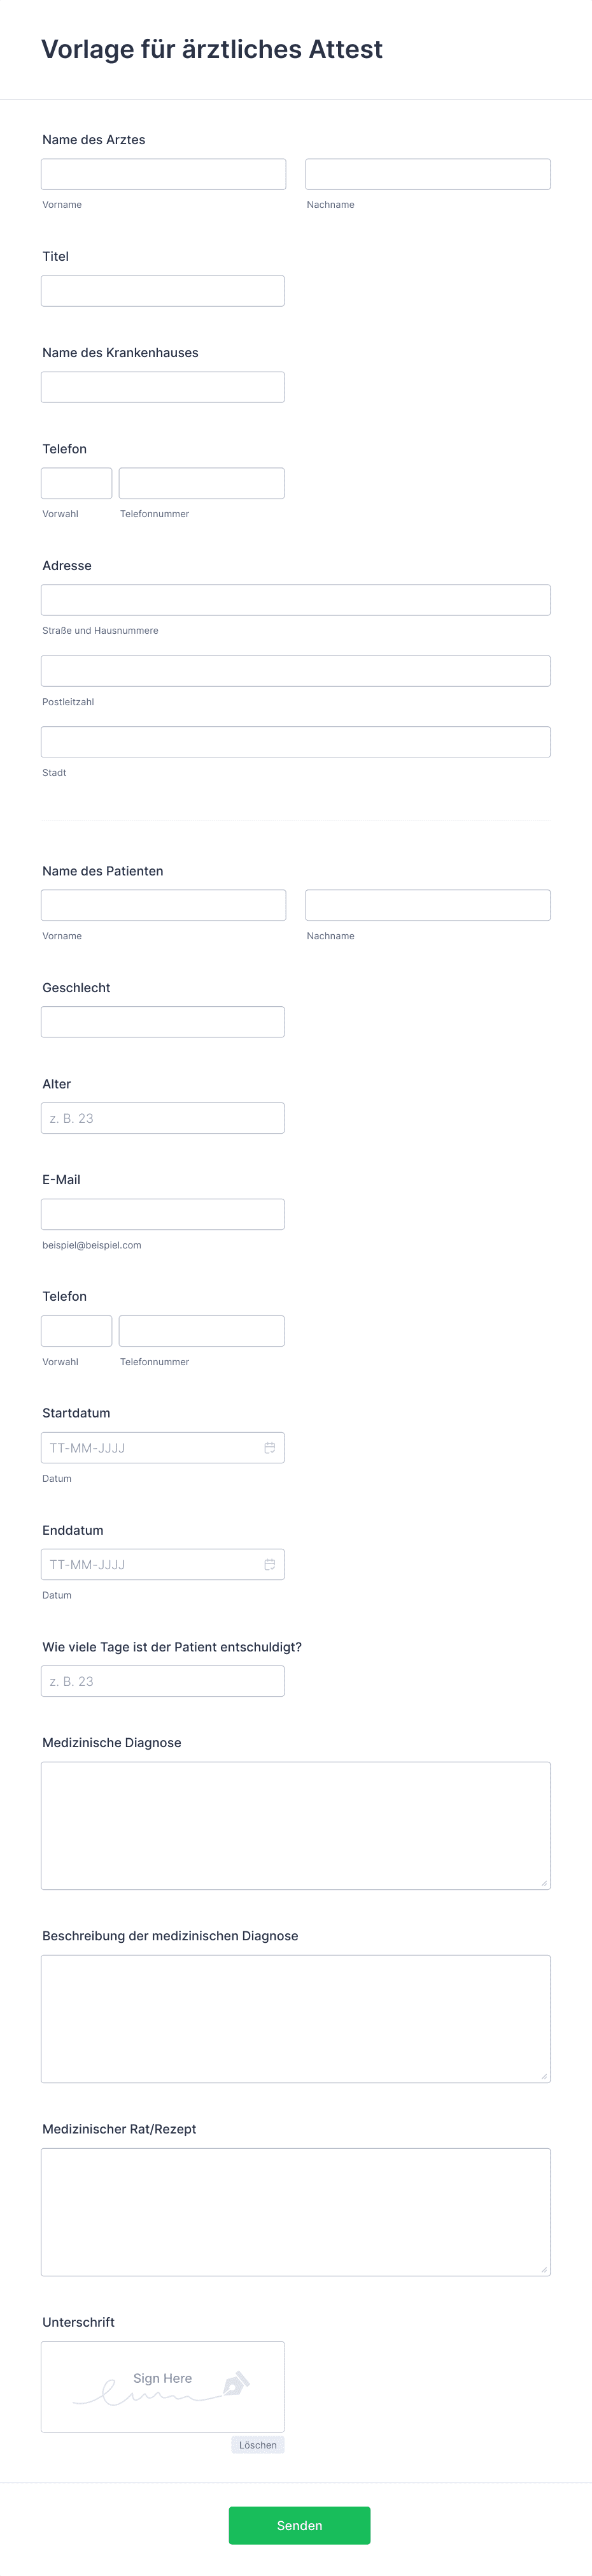Viewport: 592px width, 2576px height.
Task: Open the Startdatum calendar icon
Action: click(269, 1447)
